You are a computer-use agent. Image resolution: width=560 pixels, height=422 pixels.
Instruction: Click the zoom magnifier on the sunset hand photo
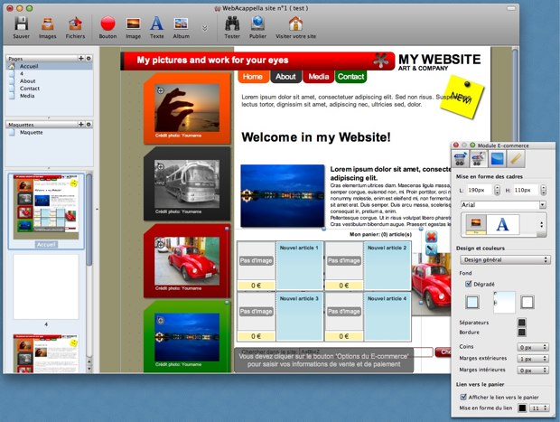point(161,90)
